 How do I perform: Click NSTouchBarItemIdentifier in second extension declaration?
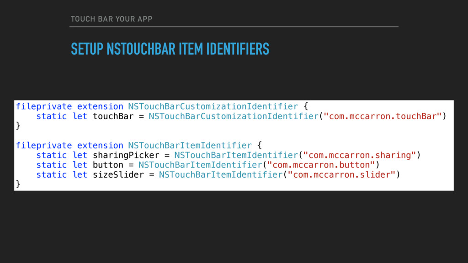pyautogui.click(x=190, y=146)
